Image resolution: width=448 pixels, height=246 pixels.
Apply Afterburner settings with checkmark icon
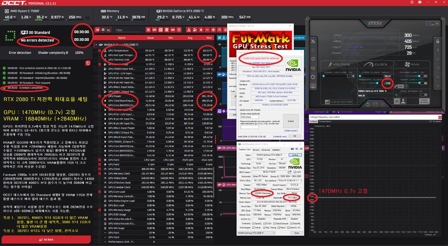(x=383, y=104)
